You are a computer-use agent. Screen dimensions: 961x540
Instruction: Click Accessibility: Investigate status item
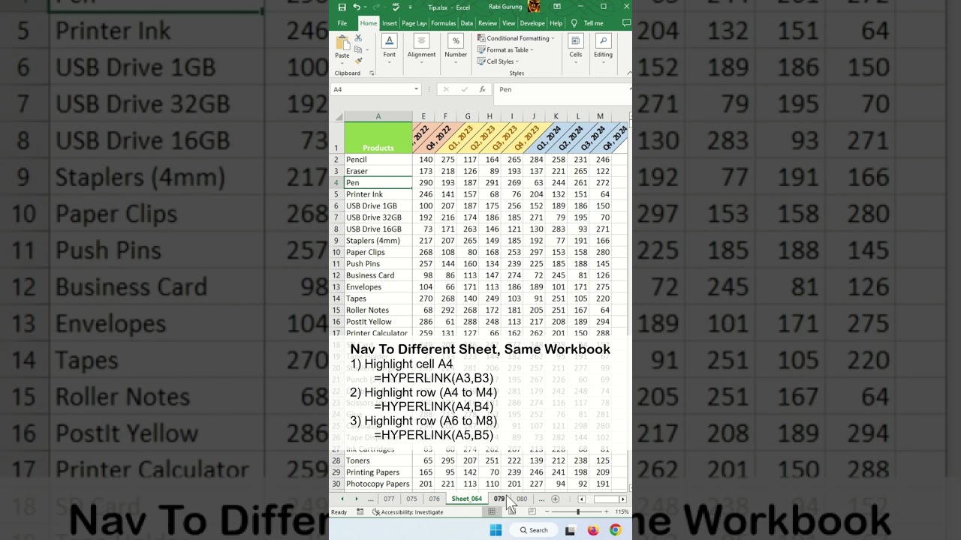pyautogui.click(x=408, y=512)
